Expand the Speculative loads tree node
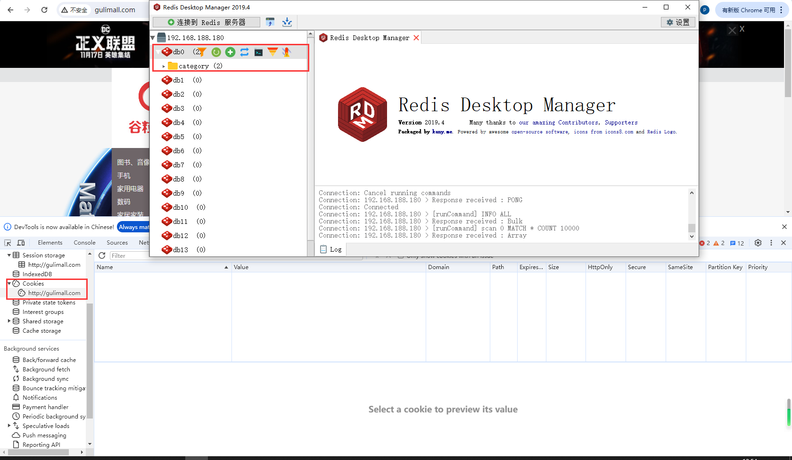 click(x=9, y=426)
